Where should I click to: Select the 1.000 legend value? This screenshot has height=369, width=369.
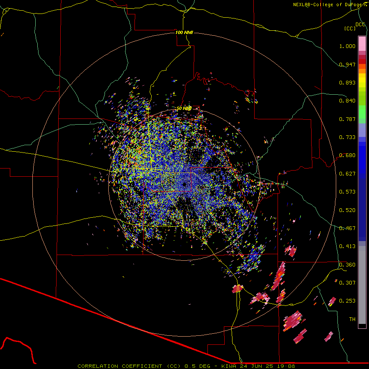click(347, 46)
